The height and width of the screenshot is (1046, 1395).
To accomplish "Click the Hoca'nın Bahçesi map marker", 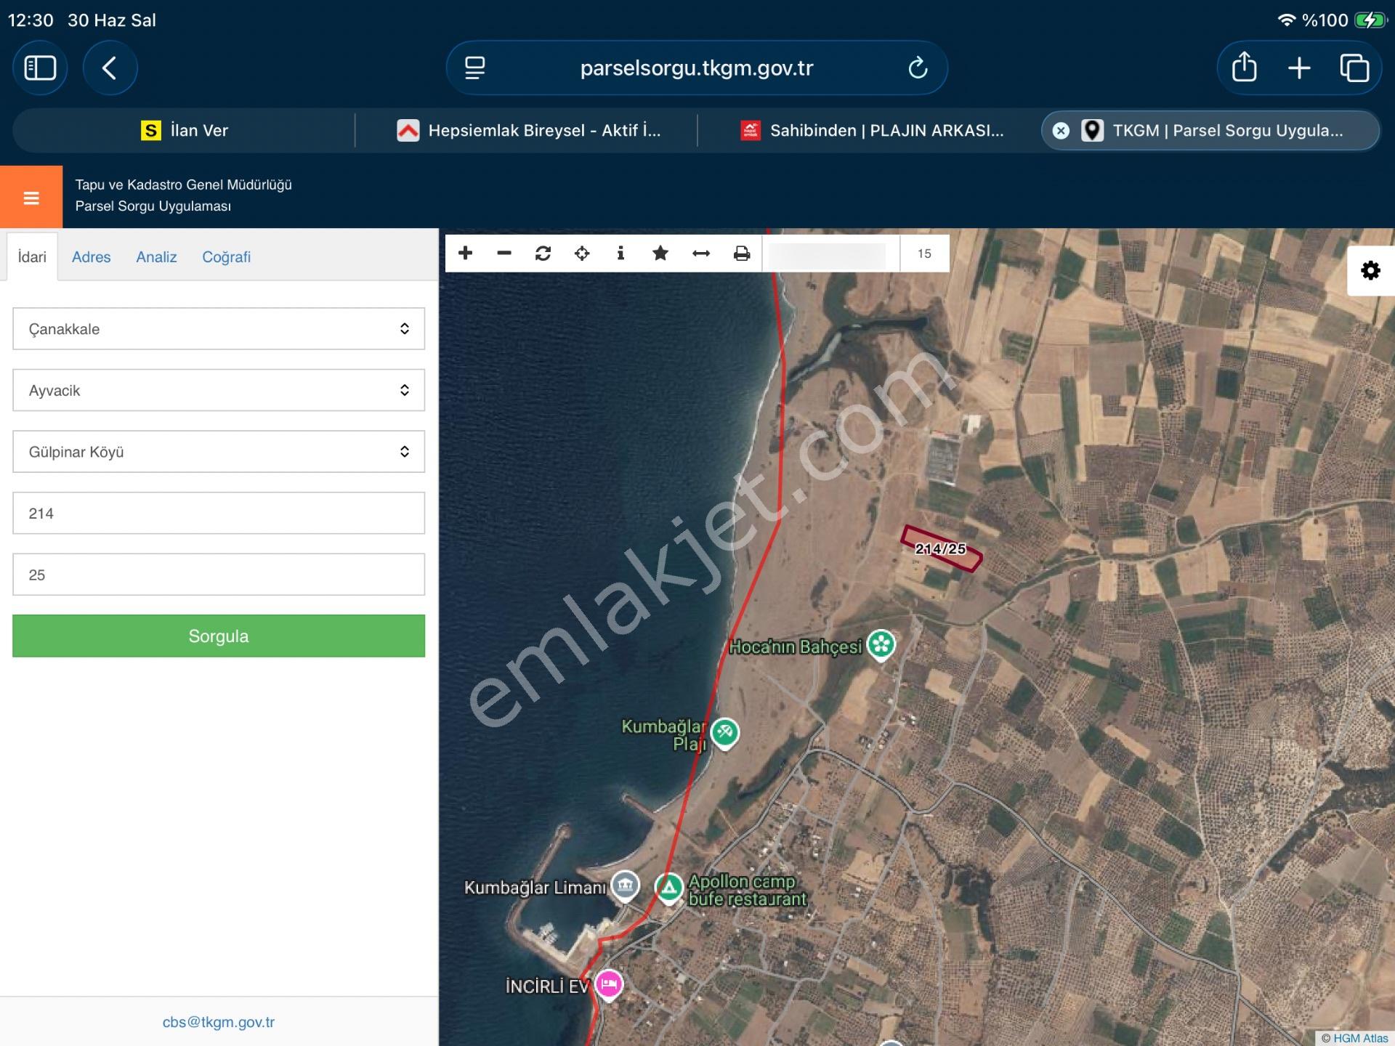I will tap(881, 644).
